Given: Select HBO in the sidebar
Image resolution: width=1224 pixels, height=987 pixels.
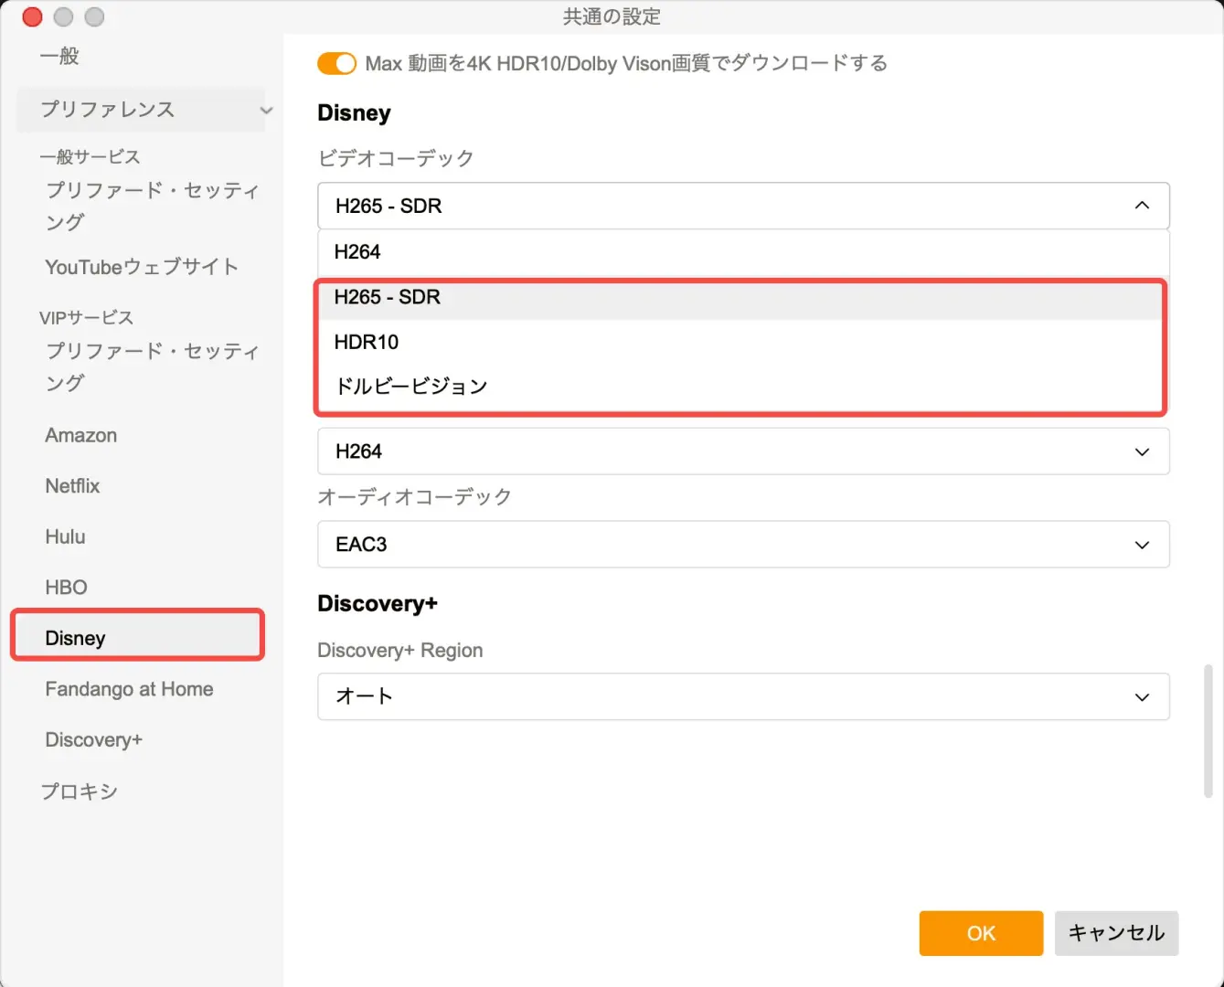Looking at the screenshot, I should (x=66, y=588).
